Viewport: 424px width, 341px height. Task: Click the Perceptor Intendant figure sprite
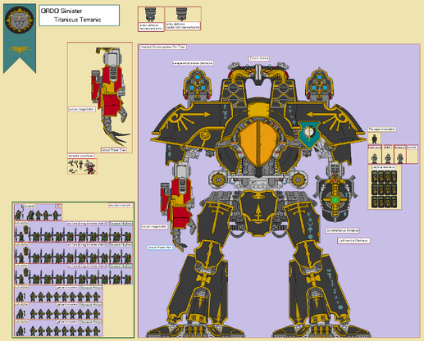tap(375, 139)
